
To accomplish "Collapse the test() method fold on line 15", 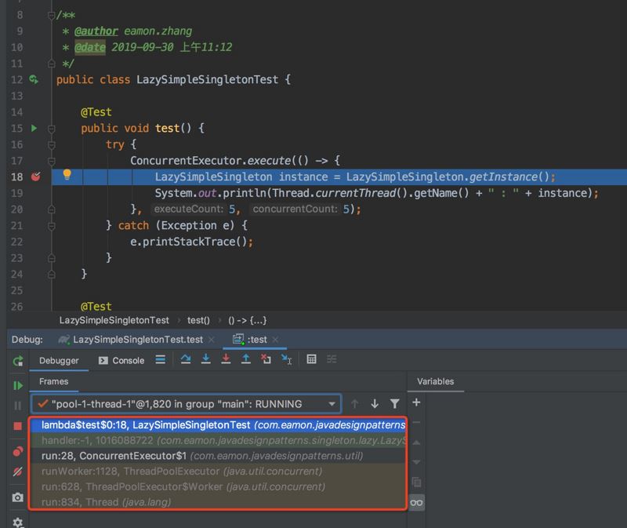I will point(51,129).
